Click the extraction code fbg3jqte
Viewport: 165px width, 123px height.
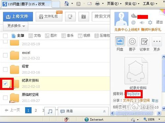click(133, 94)
